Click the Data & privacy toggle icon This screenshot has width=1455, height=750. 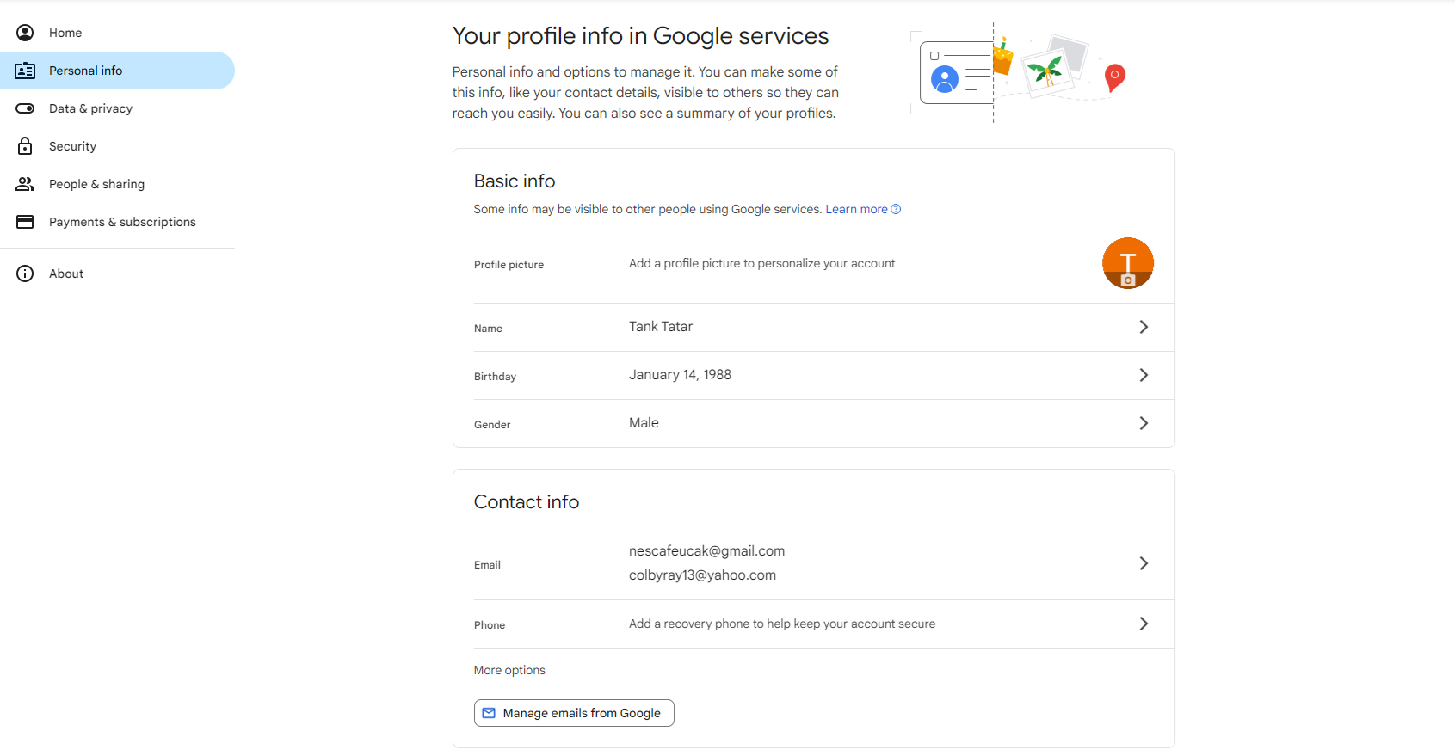[x=25, y=108]
